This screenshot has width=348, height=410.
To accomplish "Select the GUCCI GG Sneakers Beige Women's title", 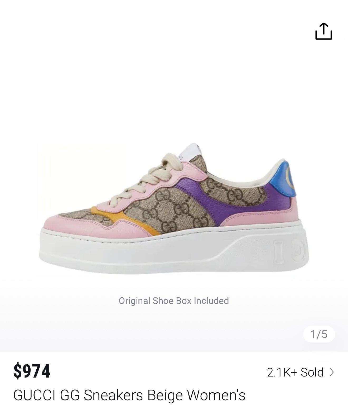I will click(129, 395).
